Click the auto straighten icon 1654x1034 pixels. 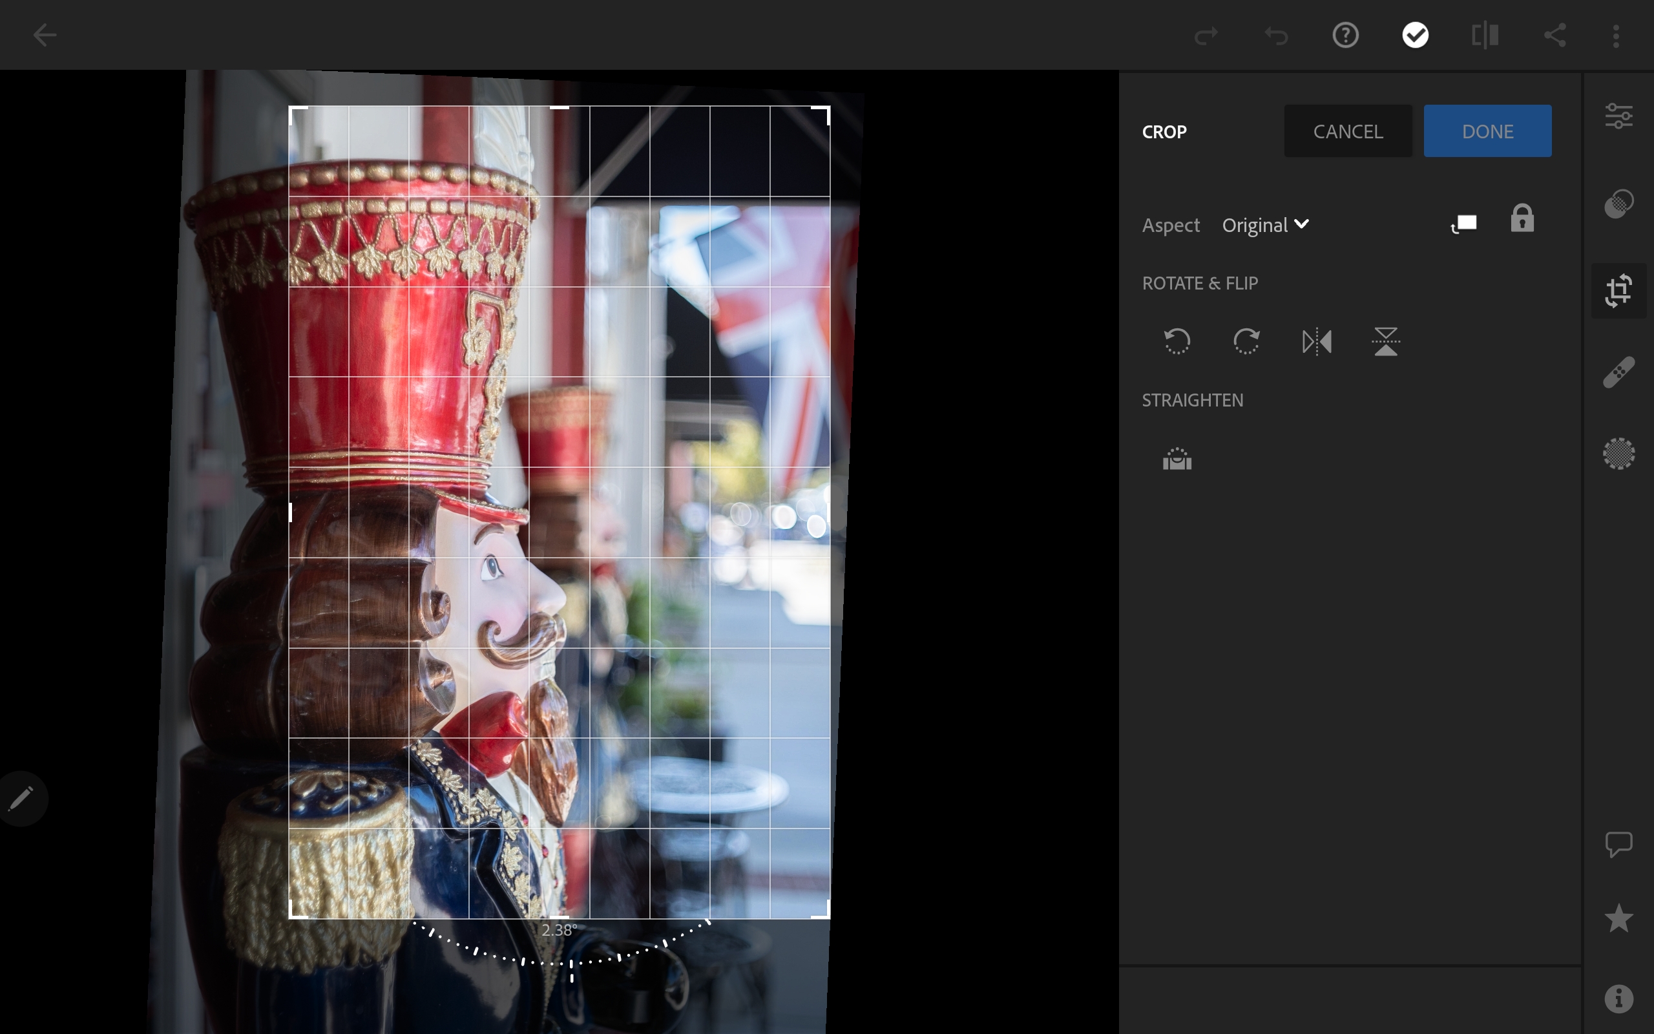click(1177, 459)
